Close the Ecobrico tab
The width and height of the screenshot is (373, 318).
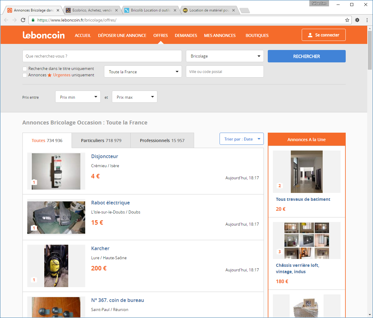(116, 10)
